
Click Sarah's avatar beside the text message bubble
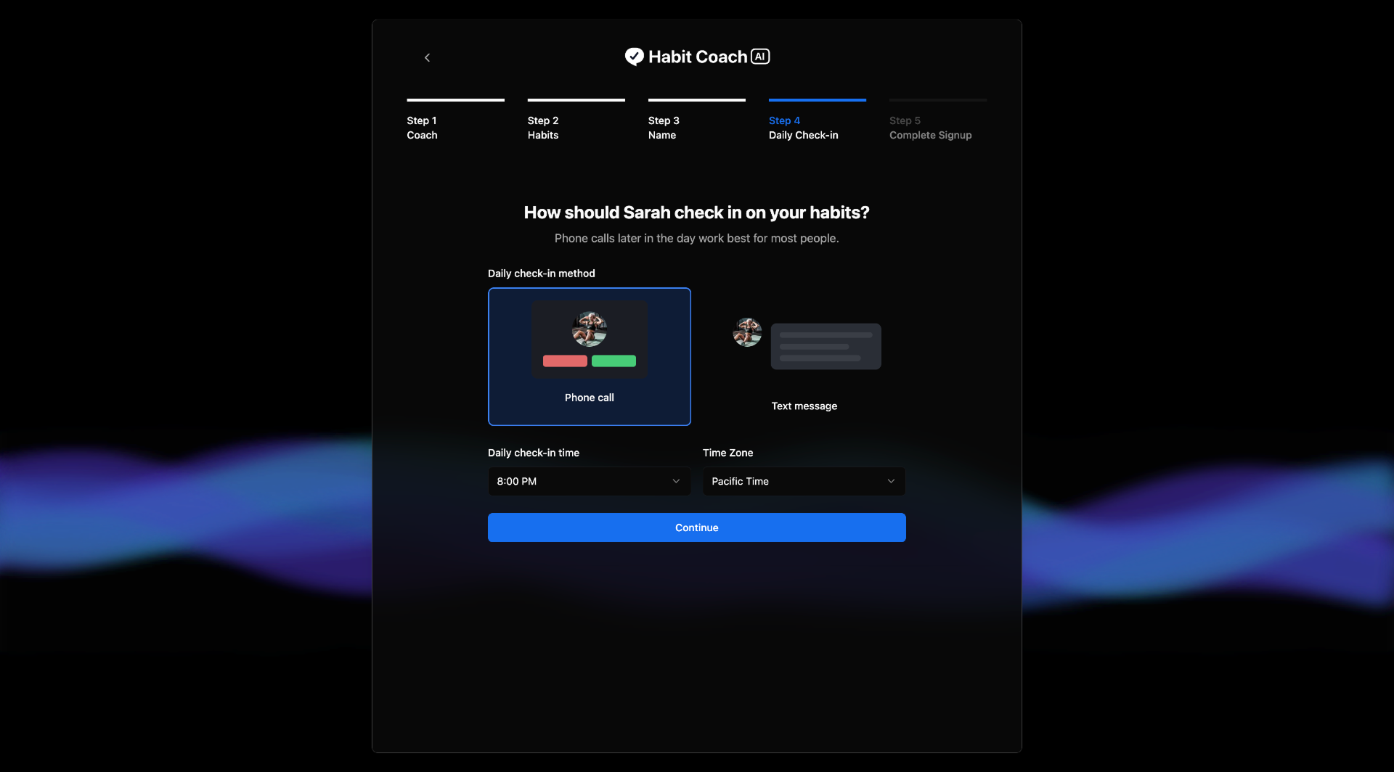[747, 332]
